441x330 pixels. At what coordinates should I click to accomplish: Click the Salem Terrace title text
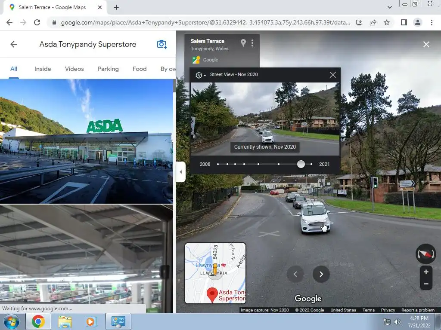[208, 41]
